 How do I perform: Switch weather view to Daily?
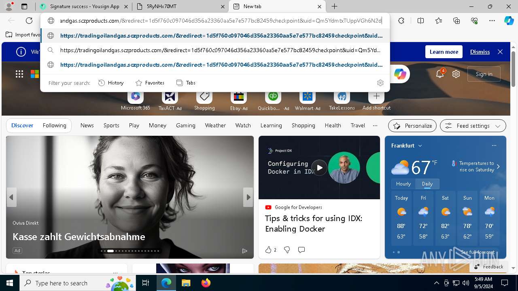click(427, 184)
